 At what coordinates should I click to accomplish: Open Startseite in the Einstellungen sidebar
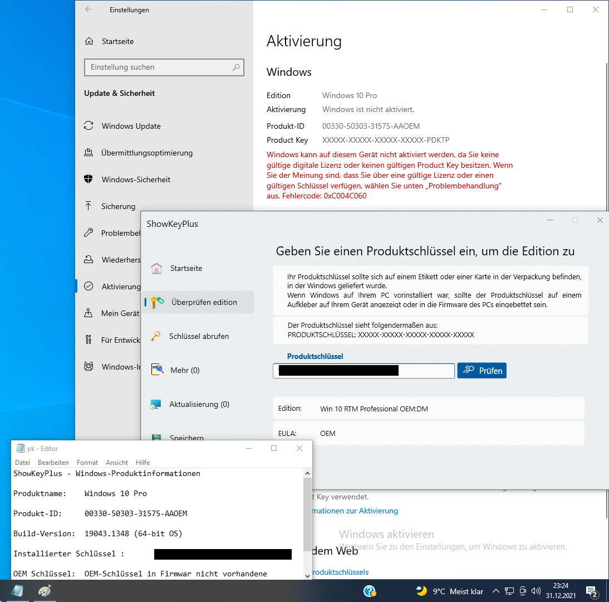pos(117,41)
